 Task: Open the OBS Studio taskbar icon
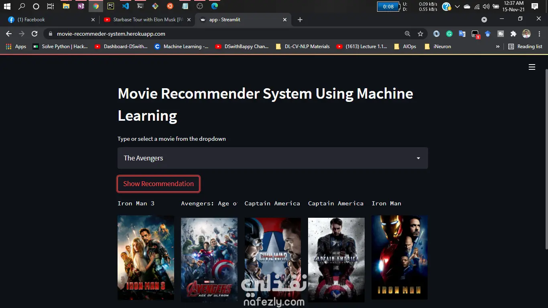click(200, 6)
